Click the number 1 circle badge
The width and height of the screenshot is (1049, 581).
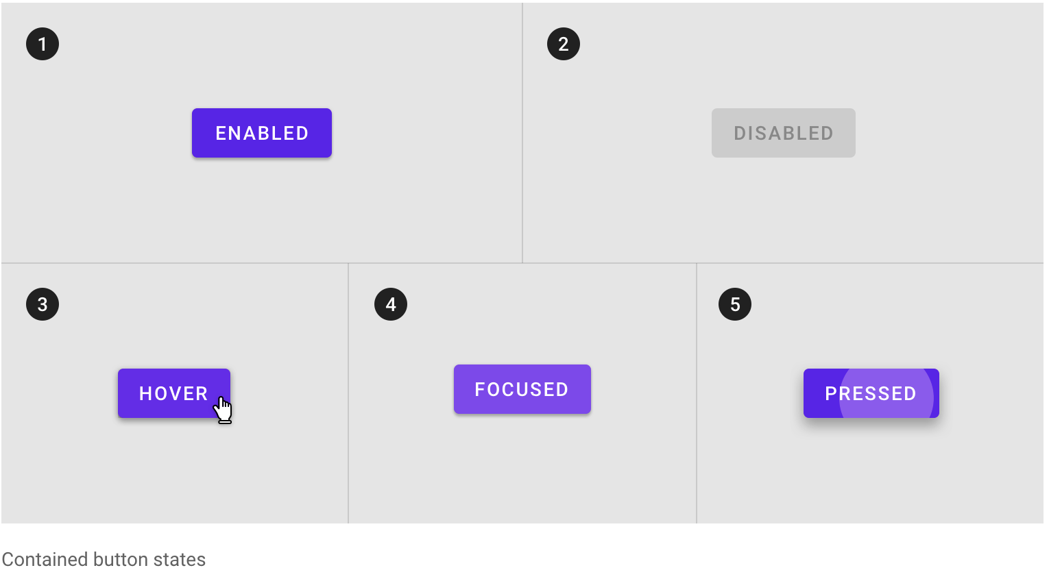tap(43, 44)
